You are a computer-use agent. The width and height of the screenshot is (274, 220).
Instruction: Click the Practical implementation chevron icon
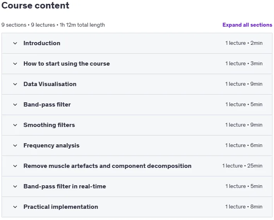pos(15,207)
